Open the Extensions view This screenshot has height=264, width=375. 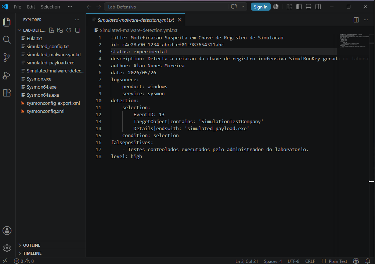7,93
